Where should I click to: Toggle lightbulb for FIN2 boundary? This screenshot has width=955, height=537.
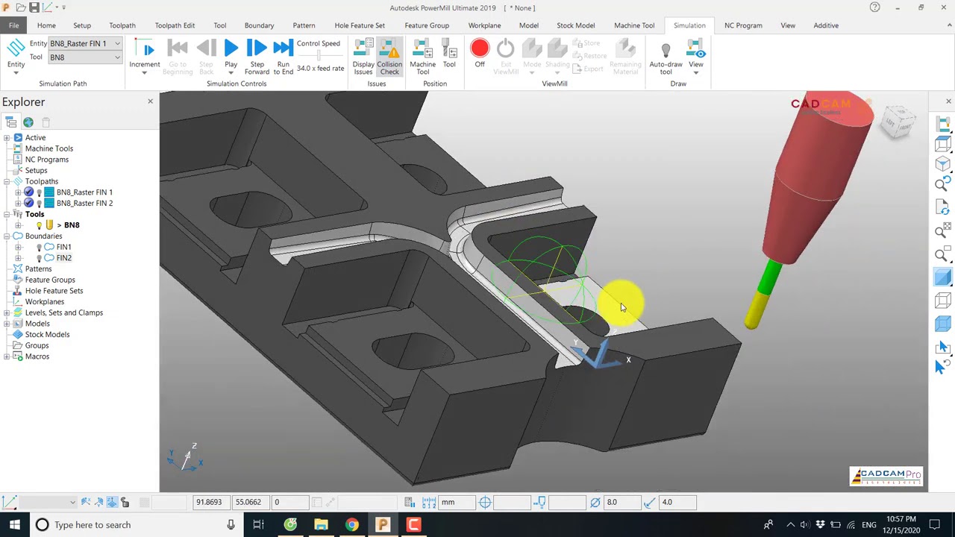(39, 258)
